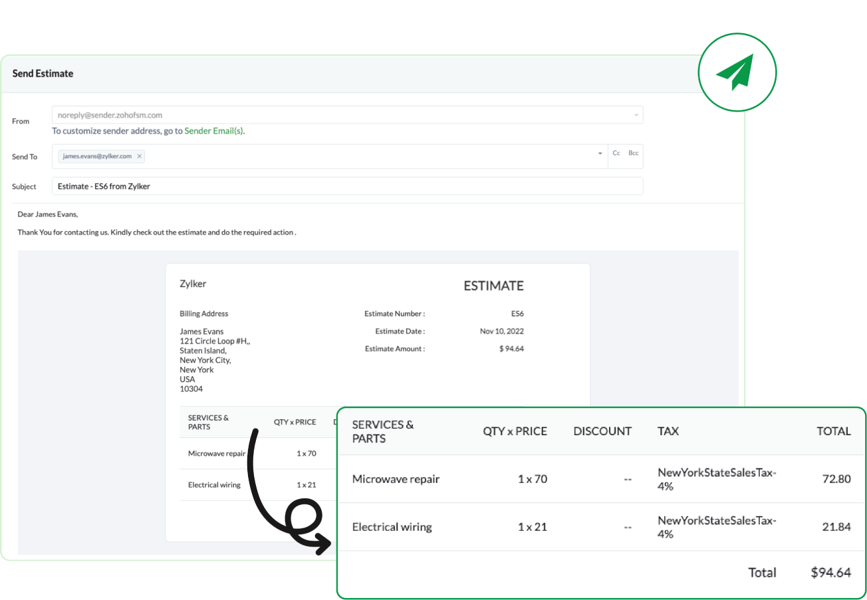Select 72.80 total in the enlarged table
The image size is (867, 600).
pyautogui.click(x=836, y=479)
